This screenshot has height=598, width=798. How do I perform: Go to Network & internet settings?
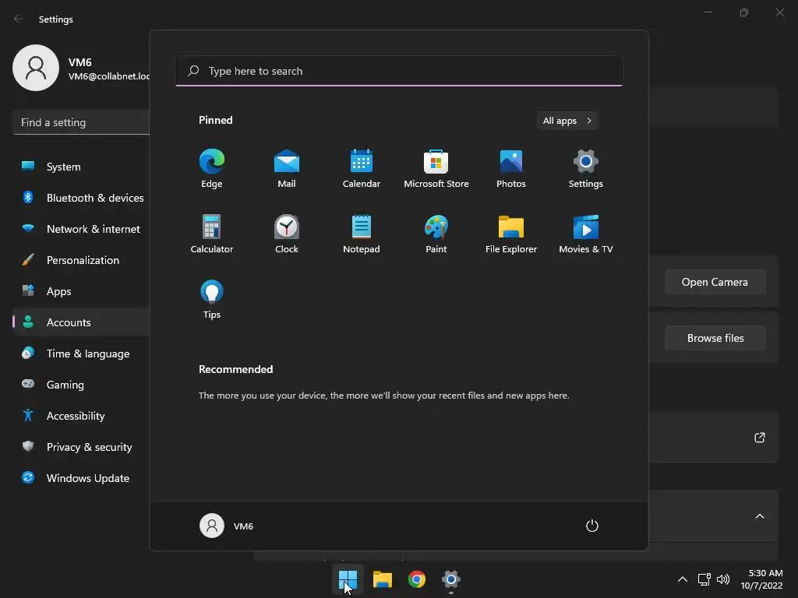[81, 229]
